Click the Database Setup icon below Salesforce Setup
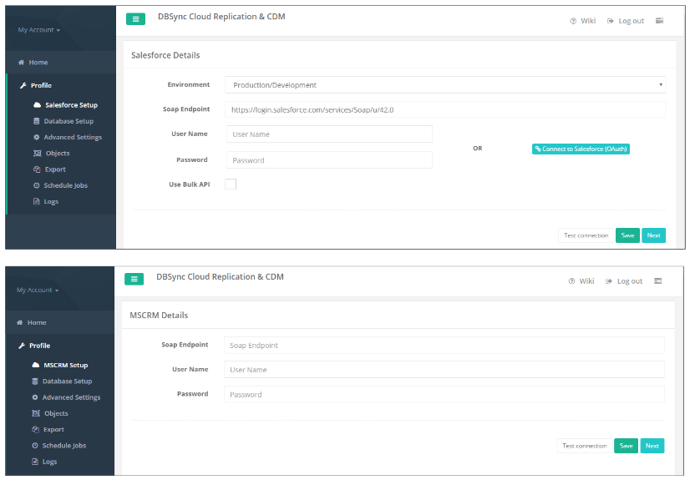Viewport: 690px width, 480px height. 37,121
